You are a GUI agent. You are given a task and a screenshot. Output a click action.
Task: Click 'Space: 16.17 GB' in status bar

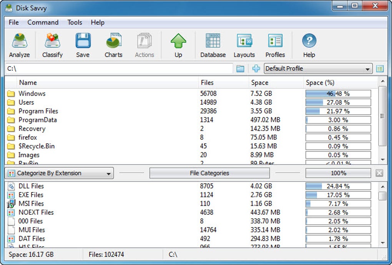31,255
